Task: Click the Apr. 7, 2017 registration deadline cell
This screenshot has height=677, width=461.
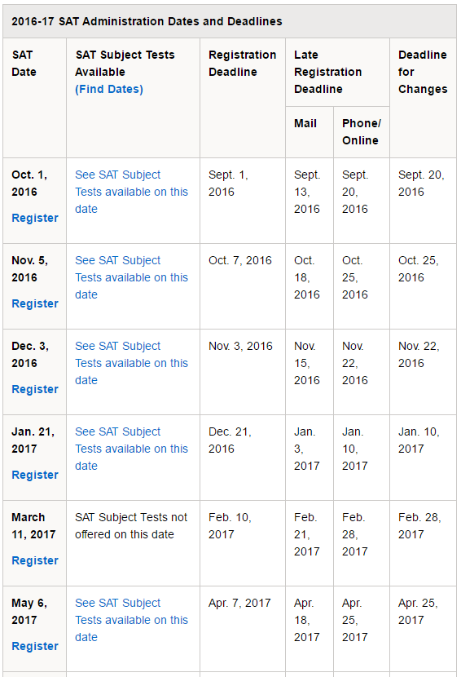Action: point(243,629)
